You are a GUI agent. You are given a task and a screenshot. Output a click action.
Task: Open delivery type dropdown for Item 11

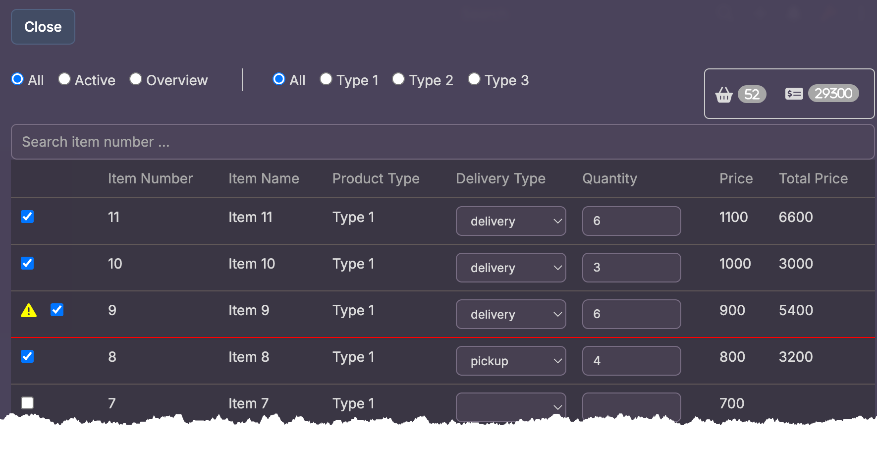point(511,221)
